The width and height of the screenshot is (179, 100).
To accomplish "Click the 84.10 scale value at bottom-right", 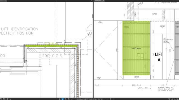I will coord(176,99).
